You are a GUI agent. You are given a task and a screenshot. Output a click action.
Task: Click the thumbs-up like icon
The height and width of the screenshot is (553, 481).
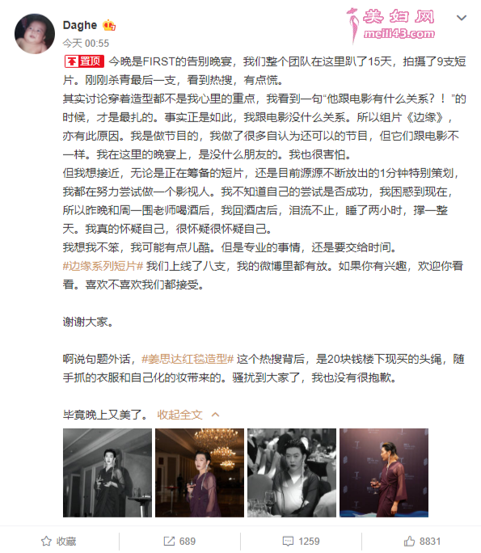point(409,541)
